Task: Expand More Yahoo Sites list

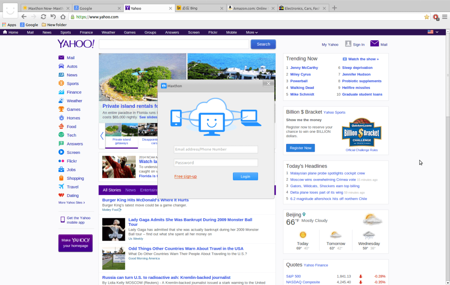Action: point(72,203)
